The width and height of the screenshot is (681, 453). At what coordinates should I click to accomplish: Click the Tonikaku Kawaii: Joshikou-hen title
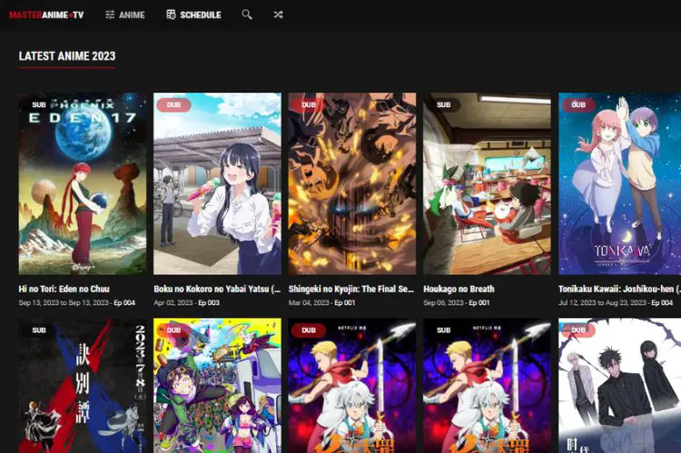click(x=620, y=289)
